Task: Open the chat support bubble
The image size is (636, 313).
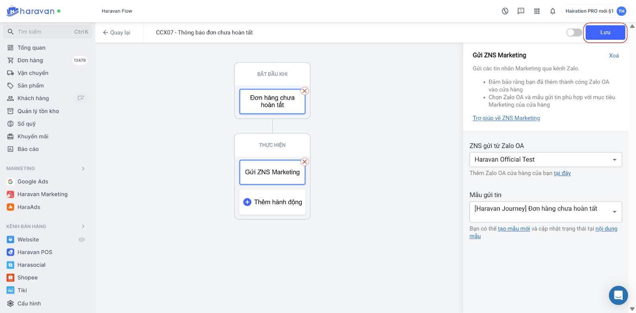Action: tap(618, 295)
